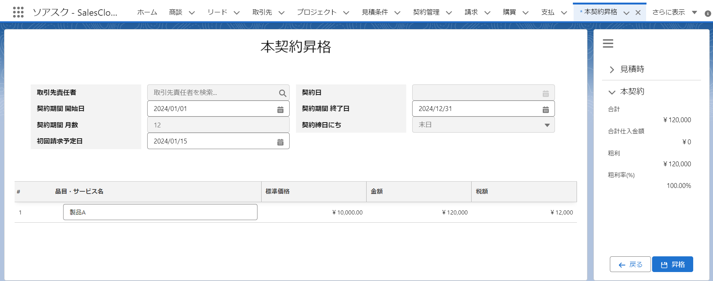This screenshot has height=281, width=713.
Task: Open calendar picker for 契約期間 開始日
Action: [280, 109]
